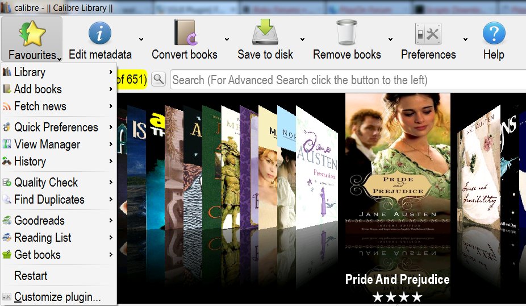Click the Pride And Prejudice title caption
Screen dimensions: 526x306
pos(398,279)
